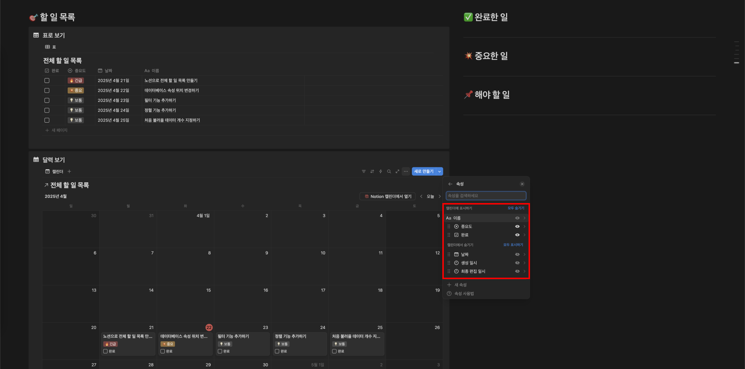Click the explosion emoji of 중요한 일

tap(469, 56)
